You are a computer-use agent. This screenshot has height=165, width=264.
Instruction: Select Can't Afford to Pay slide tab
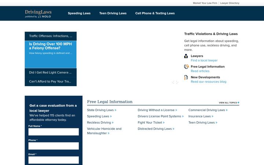51,81
